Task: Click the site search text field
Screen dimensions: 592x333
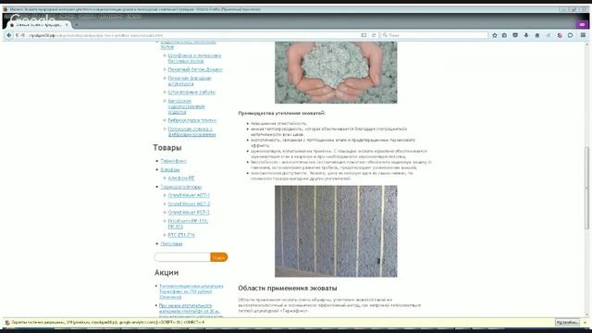Action: [182, 257]
